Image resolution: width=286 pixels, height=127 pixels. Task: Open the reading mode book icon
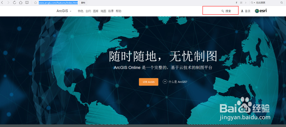(x=27, y=3)
